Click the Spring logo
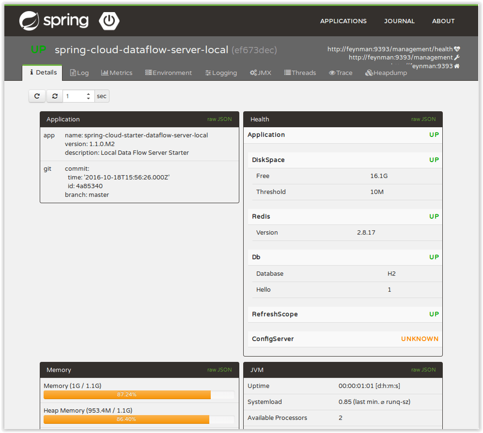 53,21
